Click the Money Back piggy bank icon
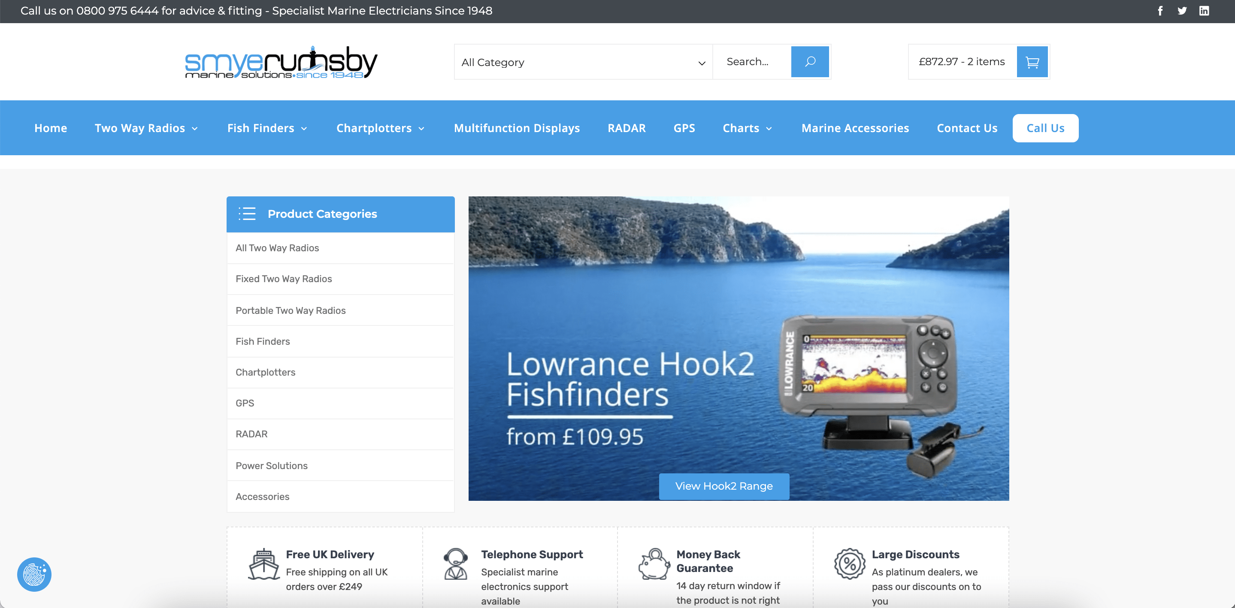1235x608 pixels. click(x=654, y=564)
